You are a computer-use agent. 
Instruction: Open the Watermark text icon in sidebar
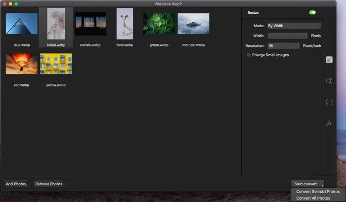click(329, 123)
